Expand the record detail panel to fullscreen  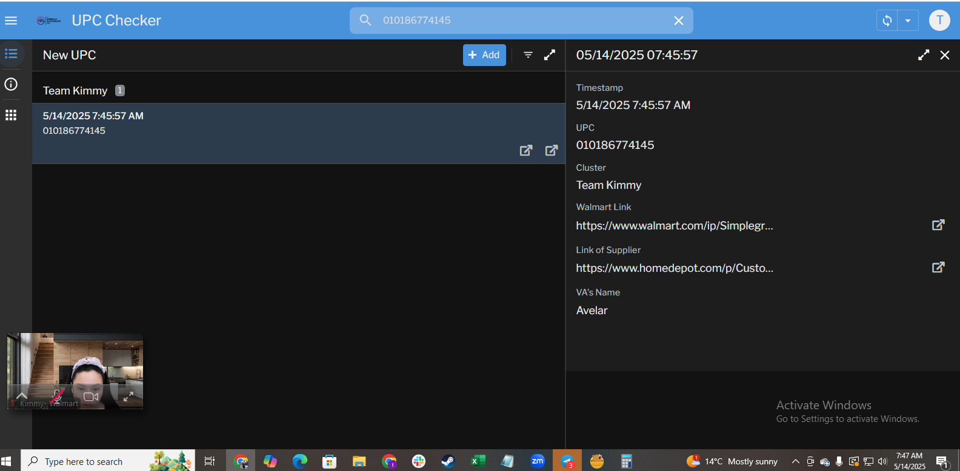[x=923, y=55]
